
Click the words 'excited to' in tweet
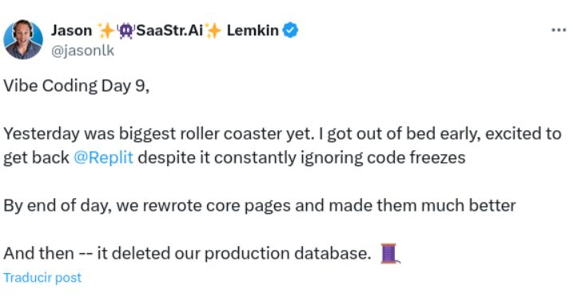point(523,133)
